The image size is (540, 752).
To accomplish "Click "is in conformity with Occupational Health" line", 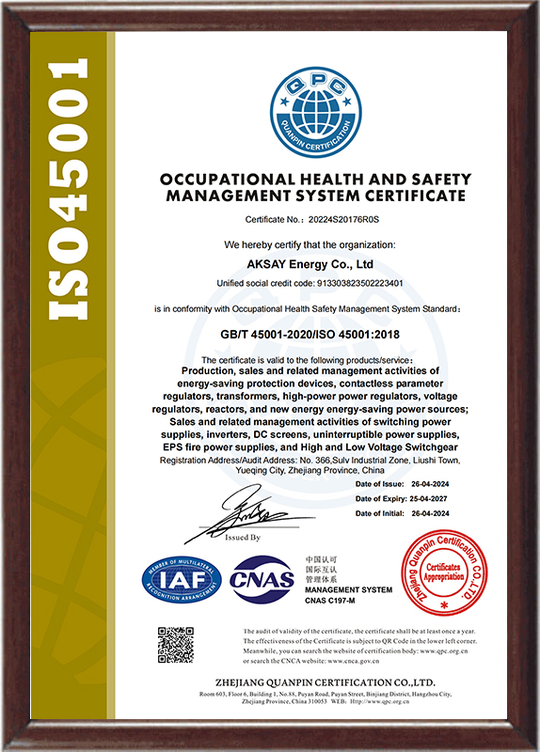I will pos(308,309).
